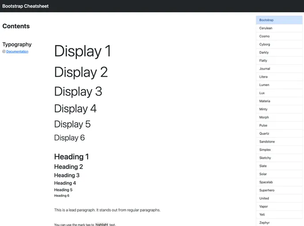Image resolution: width=304 pixels, height=226 pixels.
Task: Apply the Minty theme
Action: click(x=273, y=109)
